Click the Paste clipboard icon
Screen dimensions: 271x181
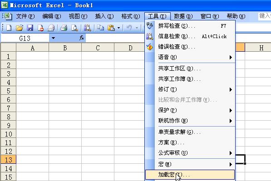[111, 28]
